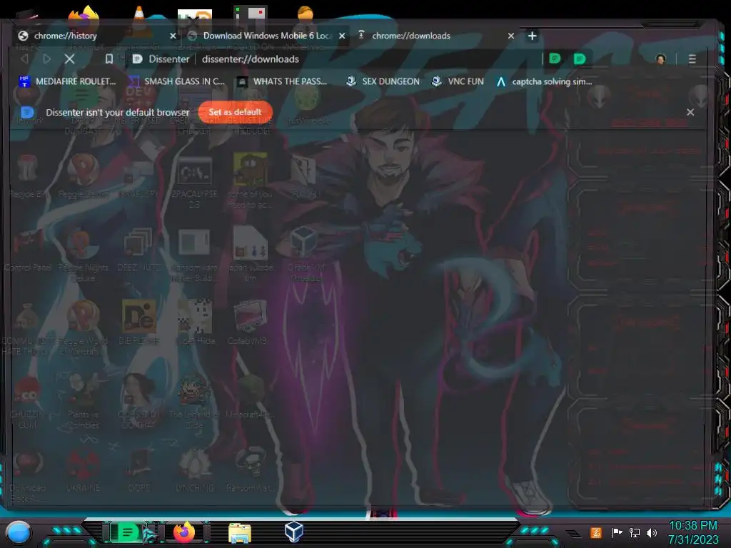731x548 pixels.
Task: Switch to Download Windows Mobile 6 tab
Action: (267, 36)
